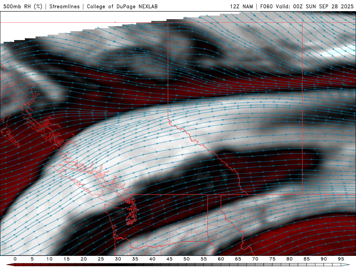Click the 20 value on the color scale
The image size is (356, 267).
click(84, 259)
